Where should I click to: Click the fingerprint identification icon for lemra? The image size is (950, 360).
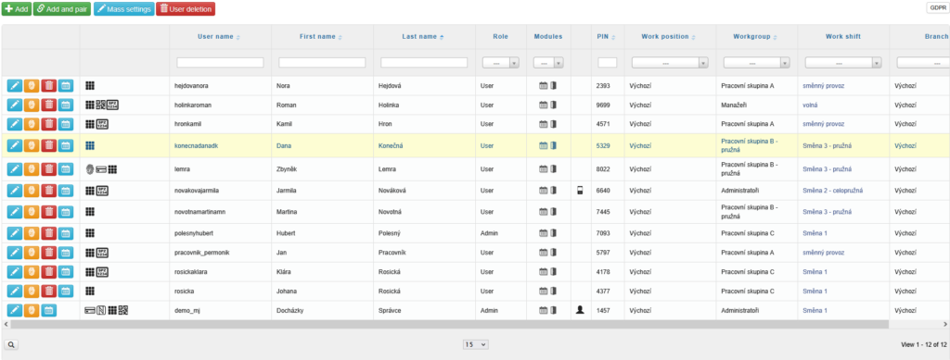pyautogui.click(x=90, y=169)
